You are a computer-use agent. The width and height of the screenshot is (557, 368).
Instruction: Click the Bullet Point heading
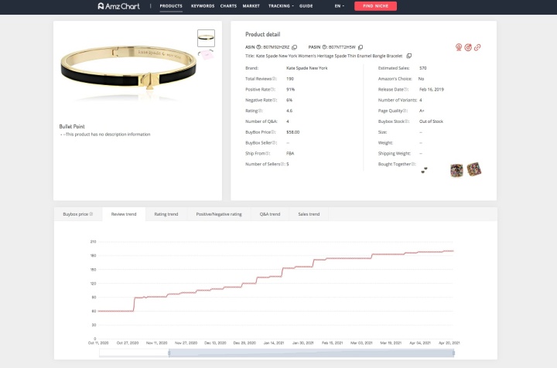72,126
